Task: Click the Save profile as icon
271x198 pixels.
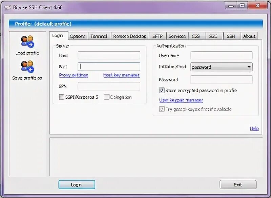Action: (27, 67)
